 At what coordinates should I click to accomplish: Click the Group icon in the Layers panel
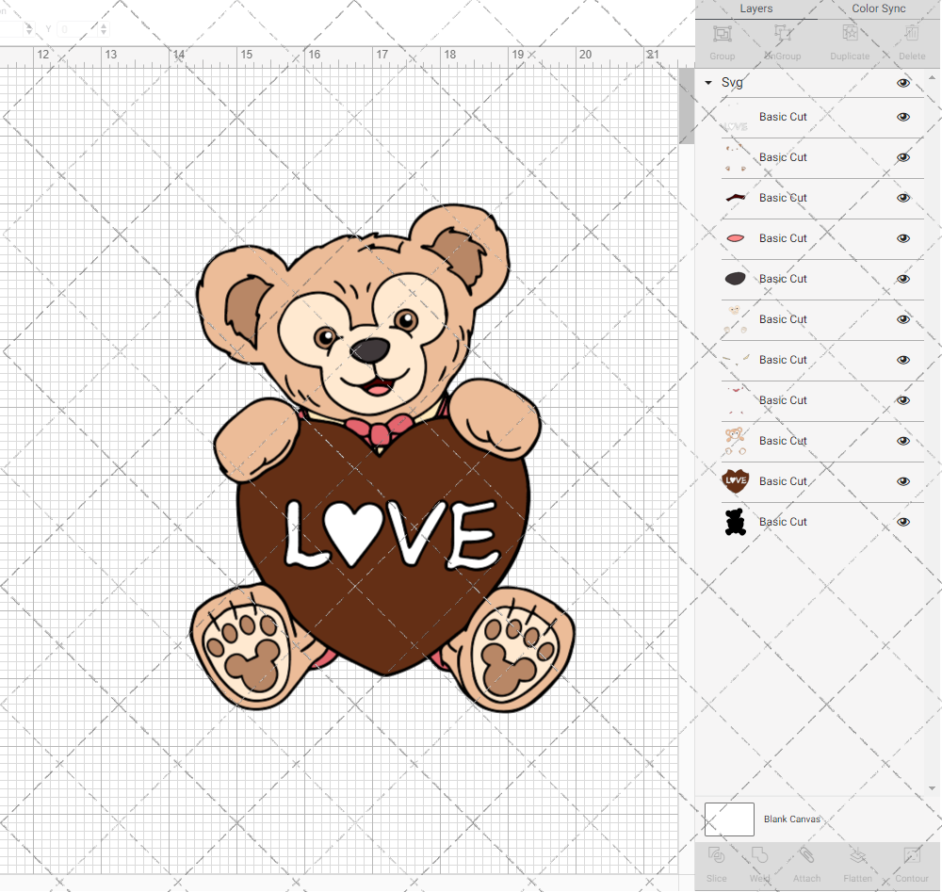click(x=723, y=34)
